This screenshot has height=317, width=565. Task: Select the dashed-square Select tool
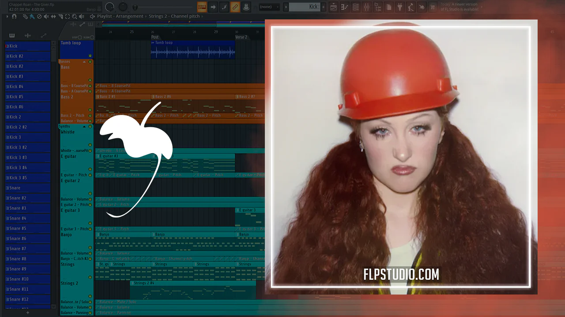click(68, 16)
